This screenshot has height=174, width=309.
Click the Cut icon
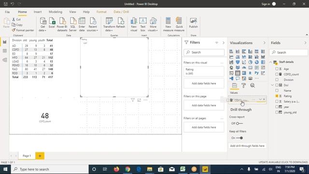[x=14, y=19]
